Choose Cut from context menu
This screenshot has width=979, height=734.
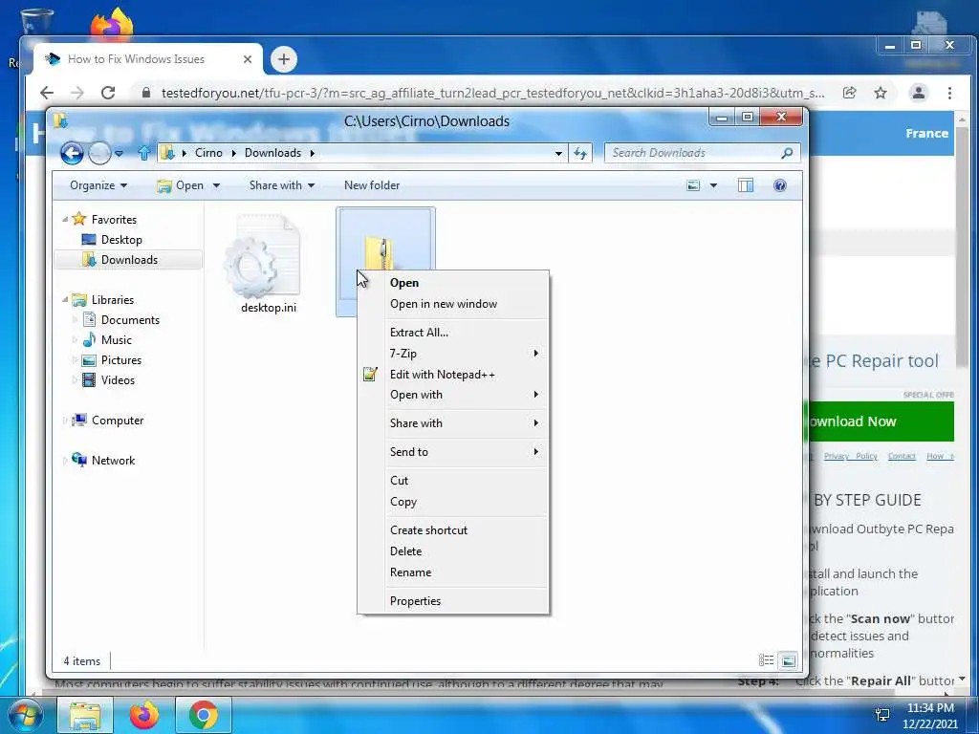tap(453, 481)
